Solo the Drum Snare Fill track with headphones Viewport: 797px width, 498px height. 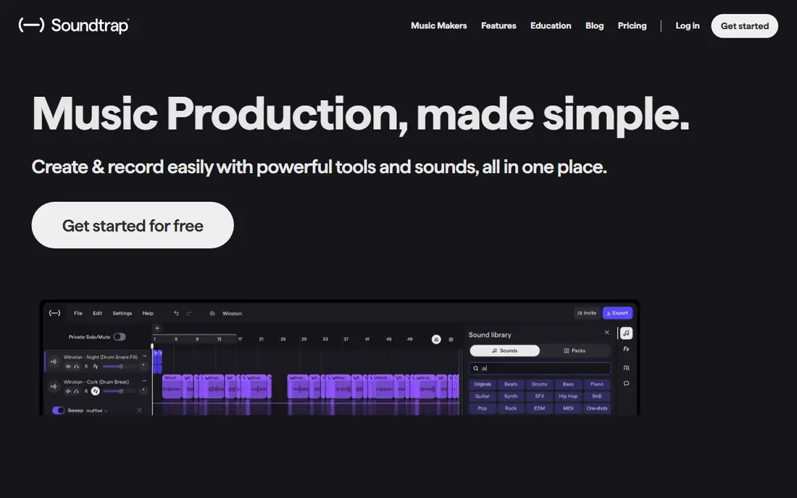[x=76, y=366]
